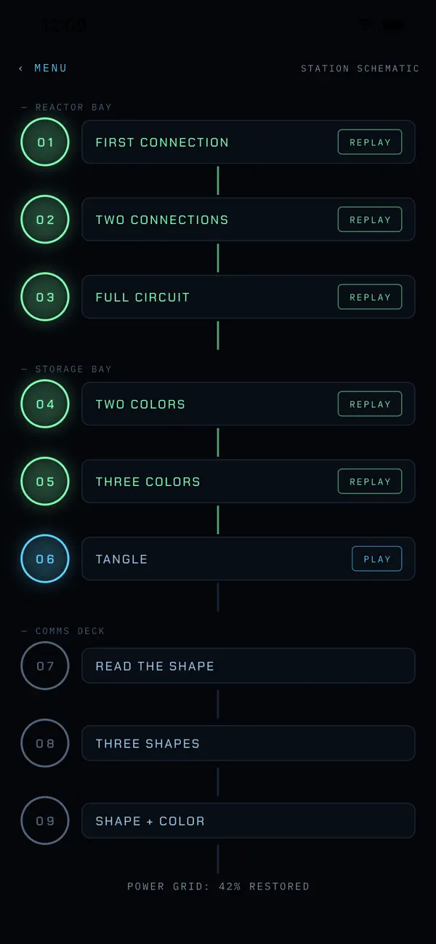The width and height of the screenshot is (436, 944).
Task: Replay the First Connection level
Action: [370, 142]
